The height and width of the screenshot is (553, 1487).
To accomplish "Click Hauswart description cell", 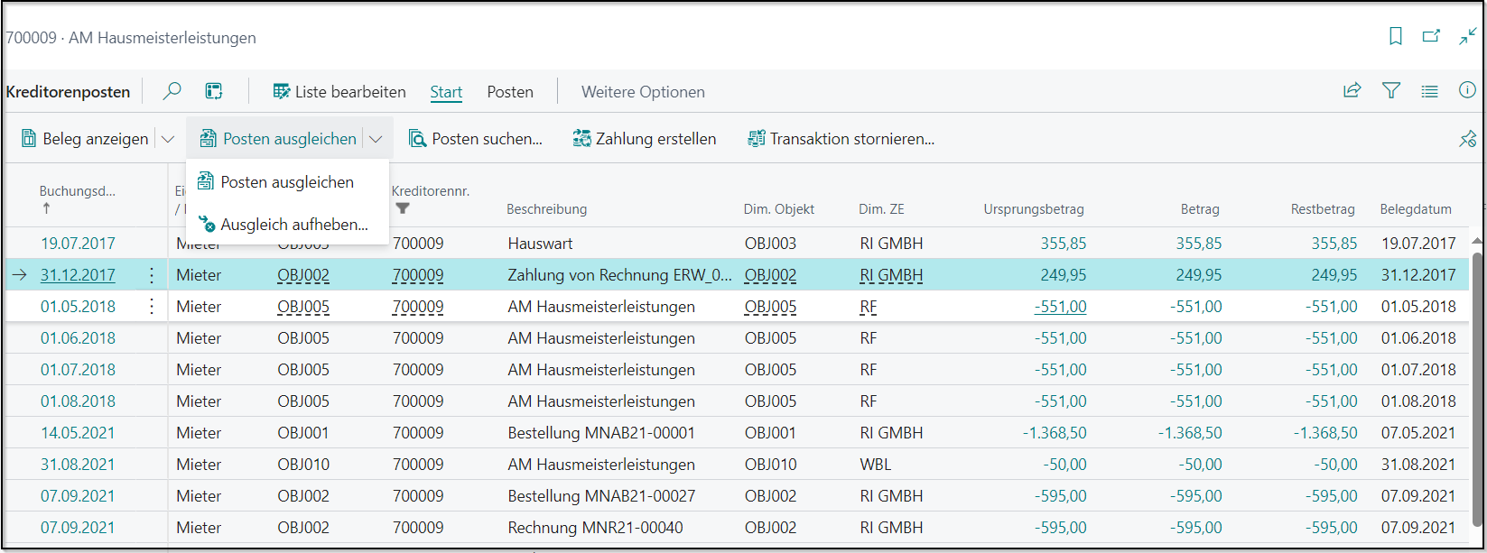I will click(x=540, y=244).
